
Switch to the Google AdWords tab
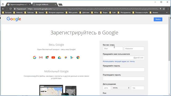coord(44,5)
